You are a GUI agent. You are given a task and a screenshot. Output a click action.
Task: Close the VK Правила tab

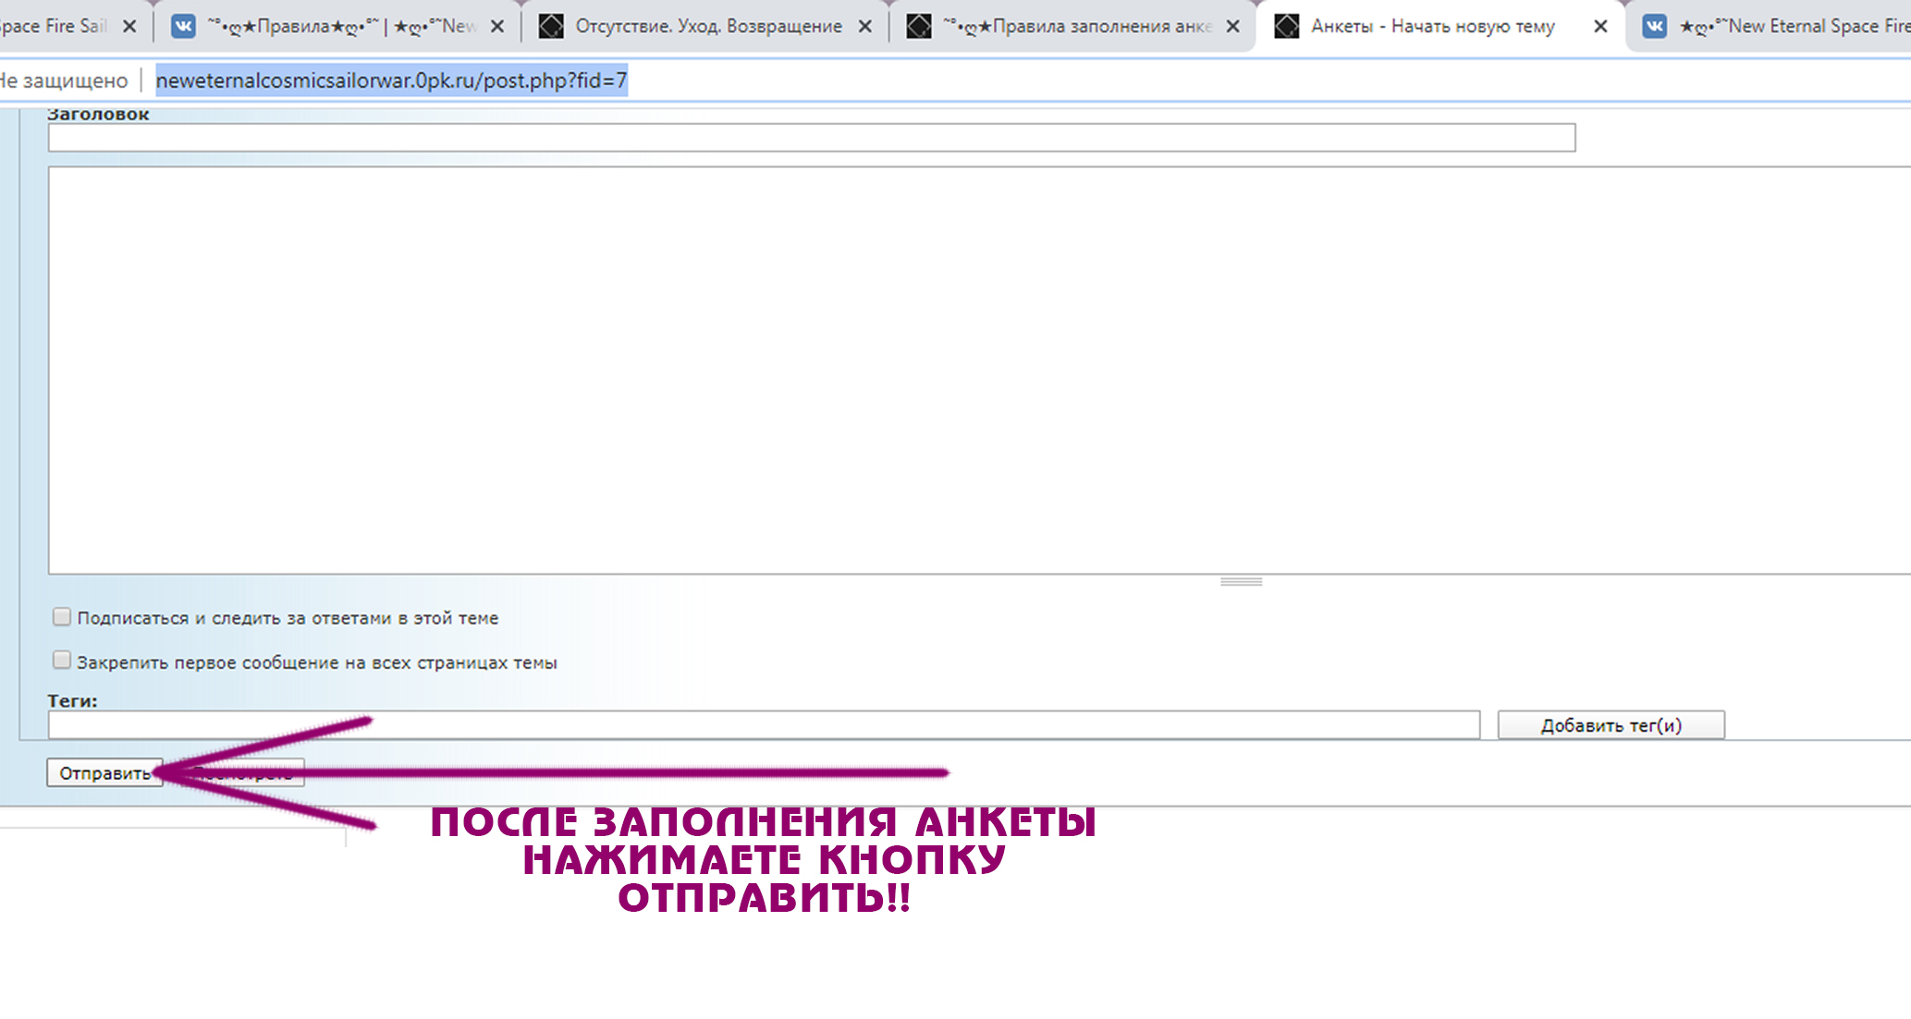[x=496, y=27]
